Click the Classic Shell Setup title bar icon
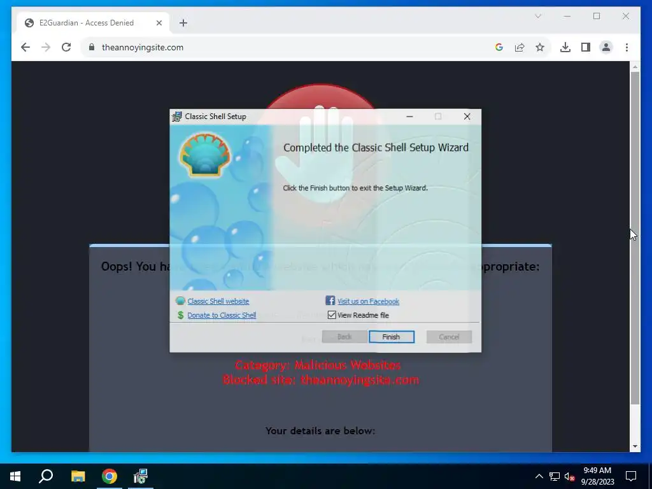Viewport: 652px width, 489px height. click(x=177, y=117)
